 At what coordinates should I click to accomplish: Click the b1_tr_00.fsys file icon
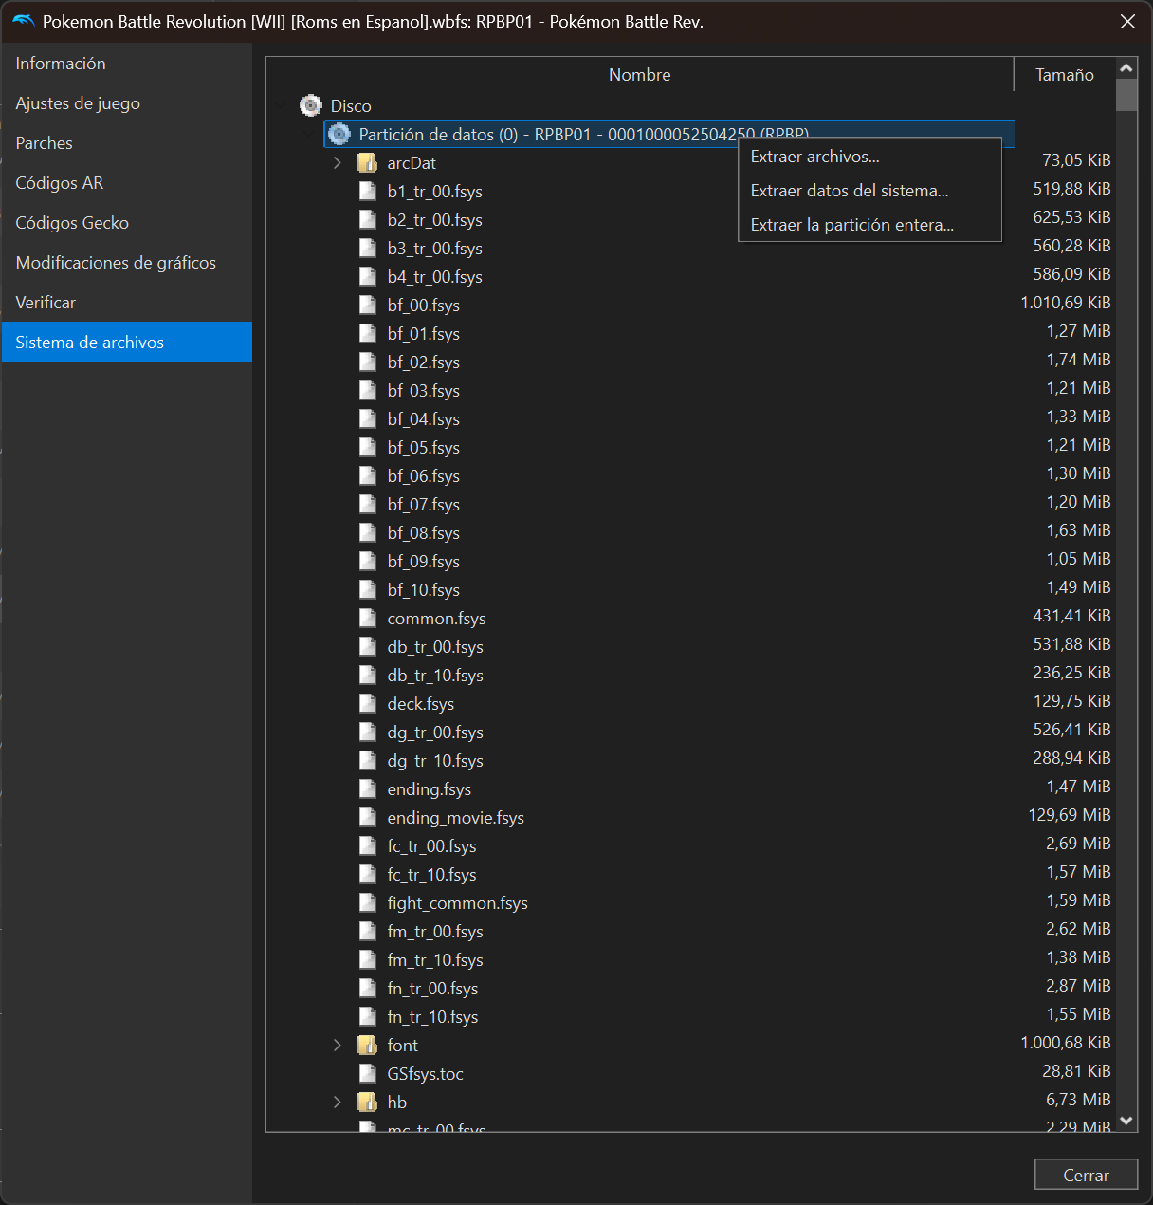(368, 191)
